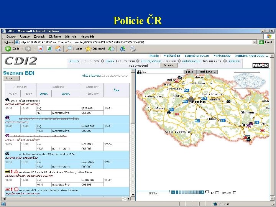Open the Běžné DI dropdown menu
The image size is (276, 207).
tap(172, 56)
